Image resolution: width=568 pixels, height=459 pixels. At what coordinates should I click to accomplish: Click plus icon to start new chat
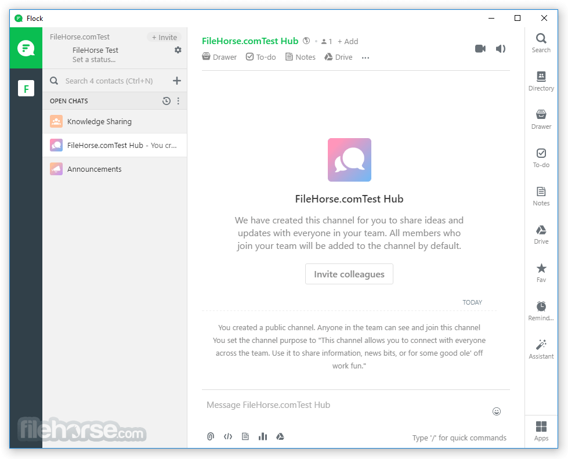[177, 81]
